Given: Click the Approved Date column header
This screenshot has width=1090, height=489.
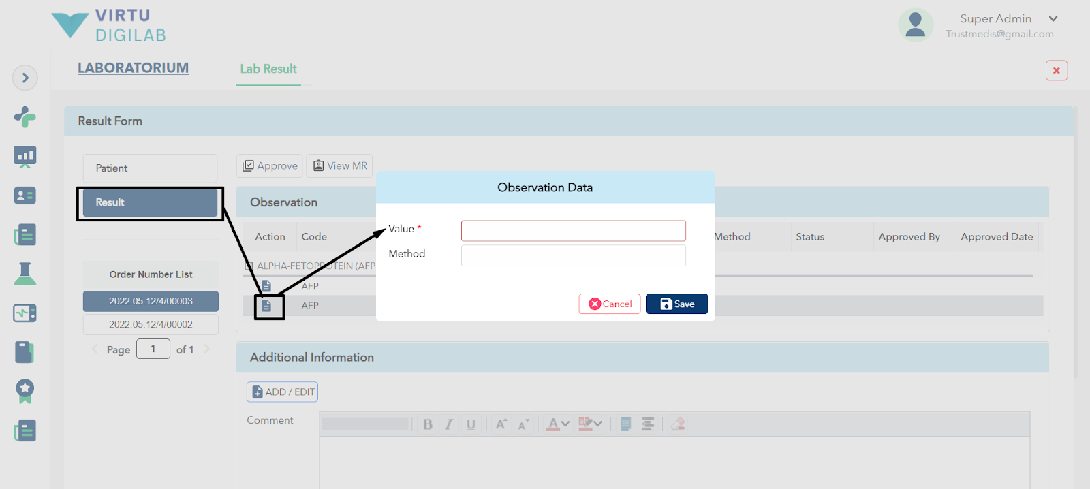Looking at the screenshot, I should [997, 236].
